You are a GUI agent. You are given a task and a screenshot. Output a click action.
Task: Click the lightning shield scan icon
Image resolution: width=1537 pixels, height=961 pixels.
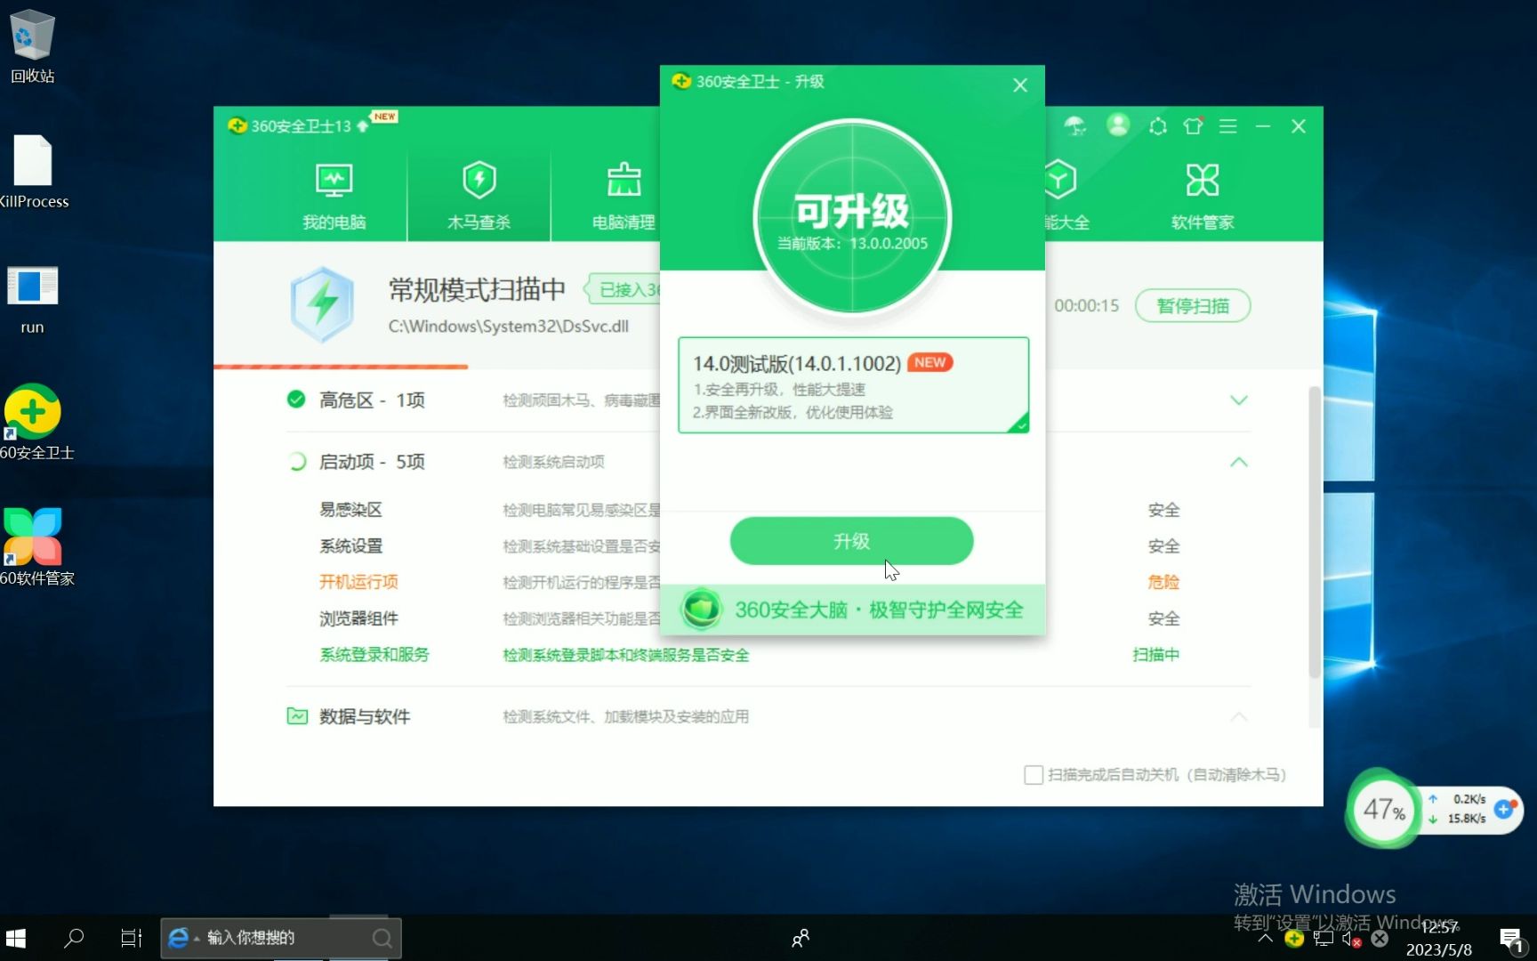pos(322,304)
